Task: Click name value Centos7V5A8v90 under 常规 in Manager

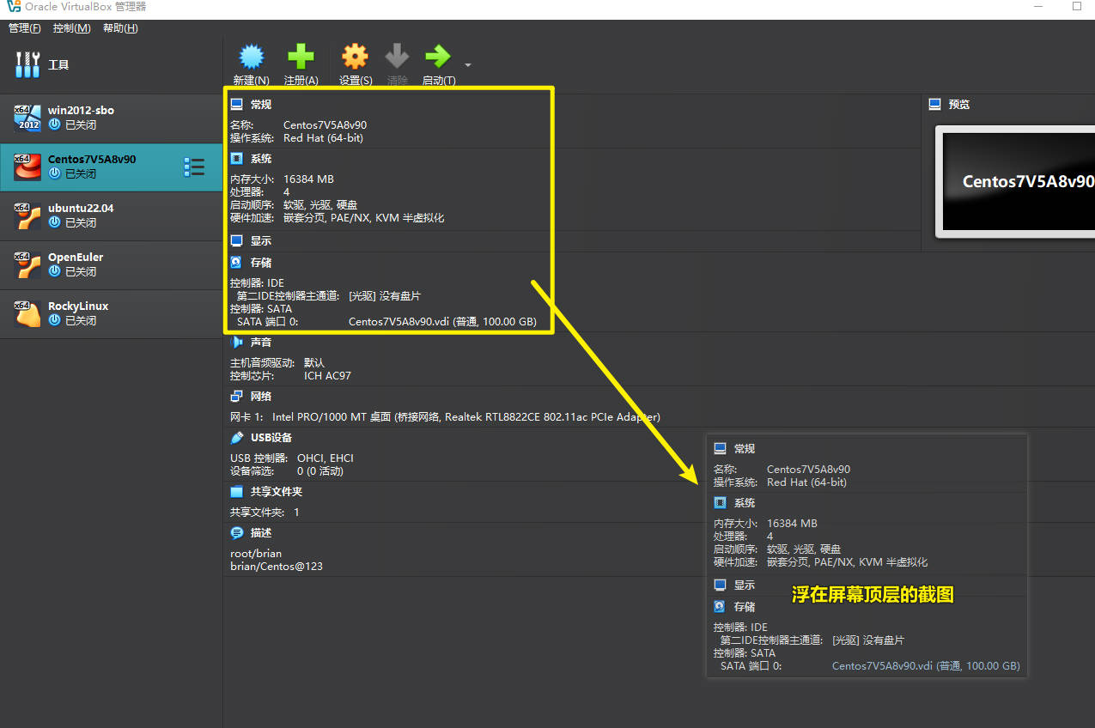Action: (325, 125)
